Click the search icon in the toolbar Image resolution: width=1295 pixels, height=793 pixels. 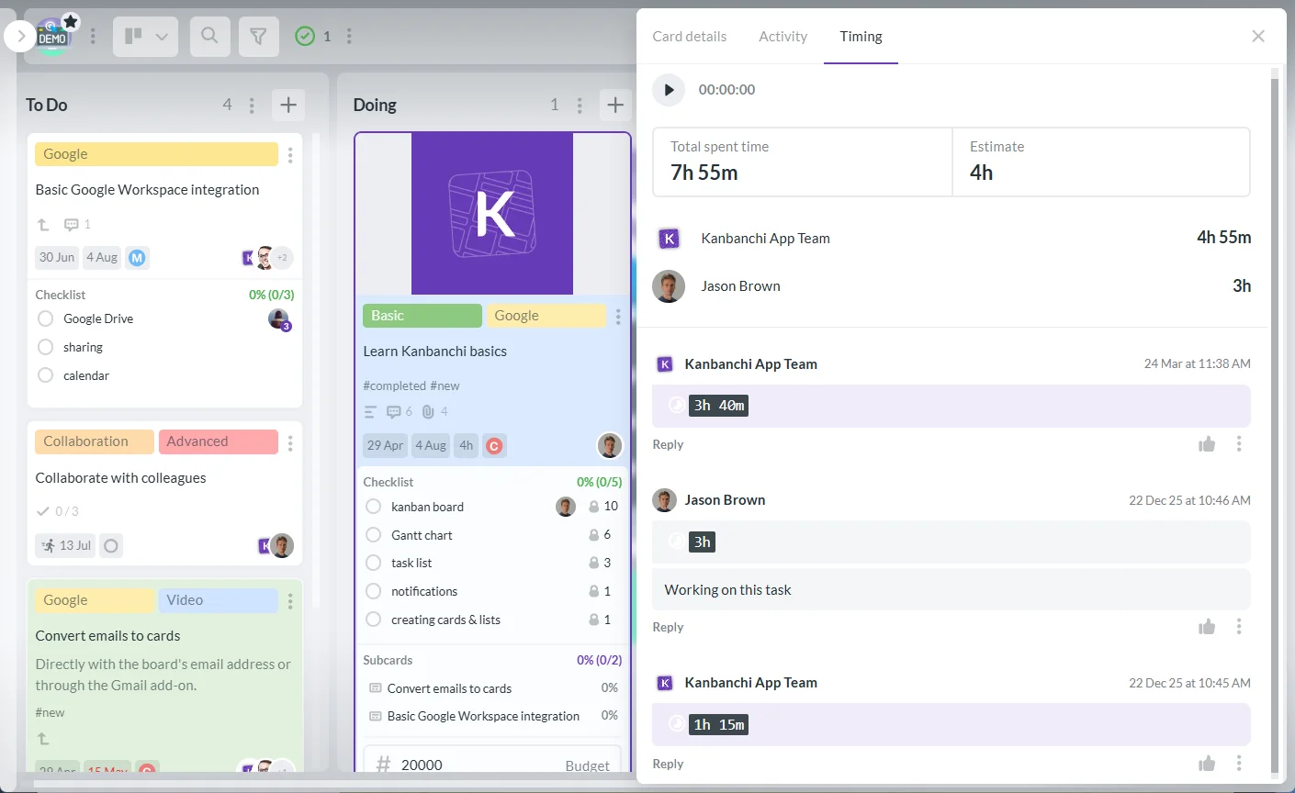pos(210,36)
